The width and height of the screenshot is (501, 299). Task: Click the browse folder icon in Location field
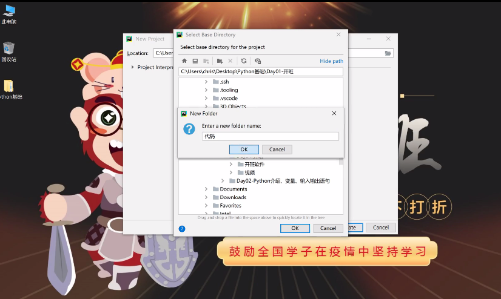click(x=388, y=53)
